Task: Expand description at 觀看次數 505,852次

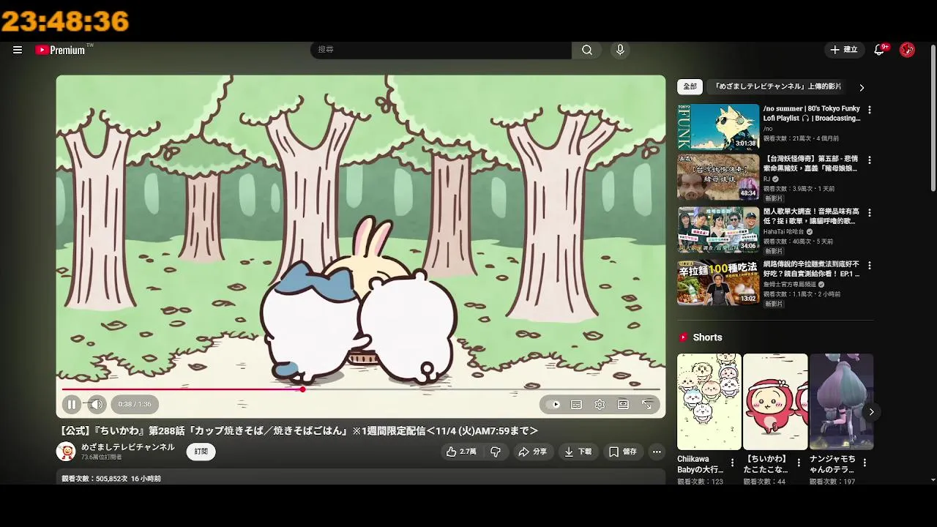Action: coord(111,479)
